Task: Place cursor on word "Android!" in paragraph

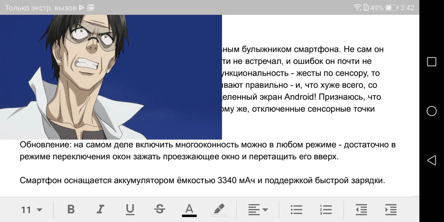Action: tap(301, 97)
